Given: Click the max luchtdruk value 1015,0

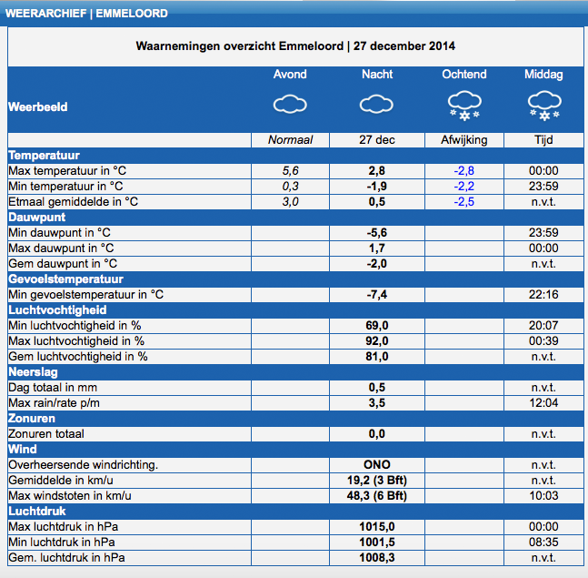Looking at the screenshot, I should click(377, 527).
